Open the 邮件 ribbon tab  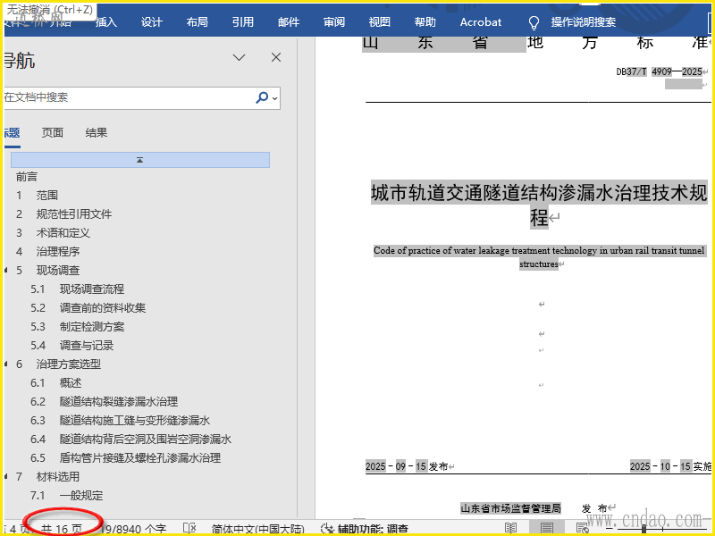[289, 21]
